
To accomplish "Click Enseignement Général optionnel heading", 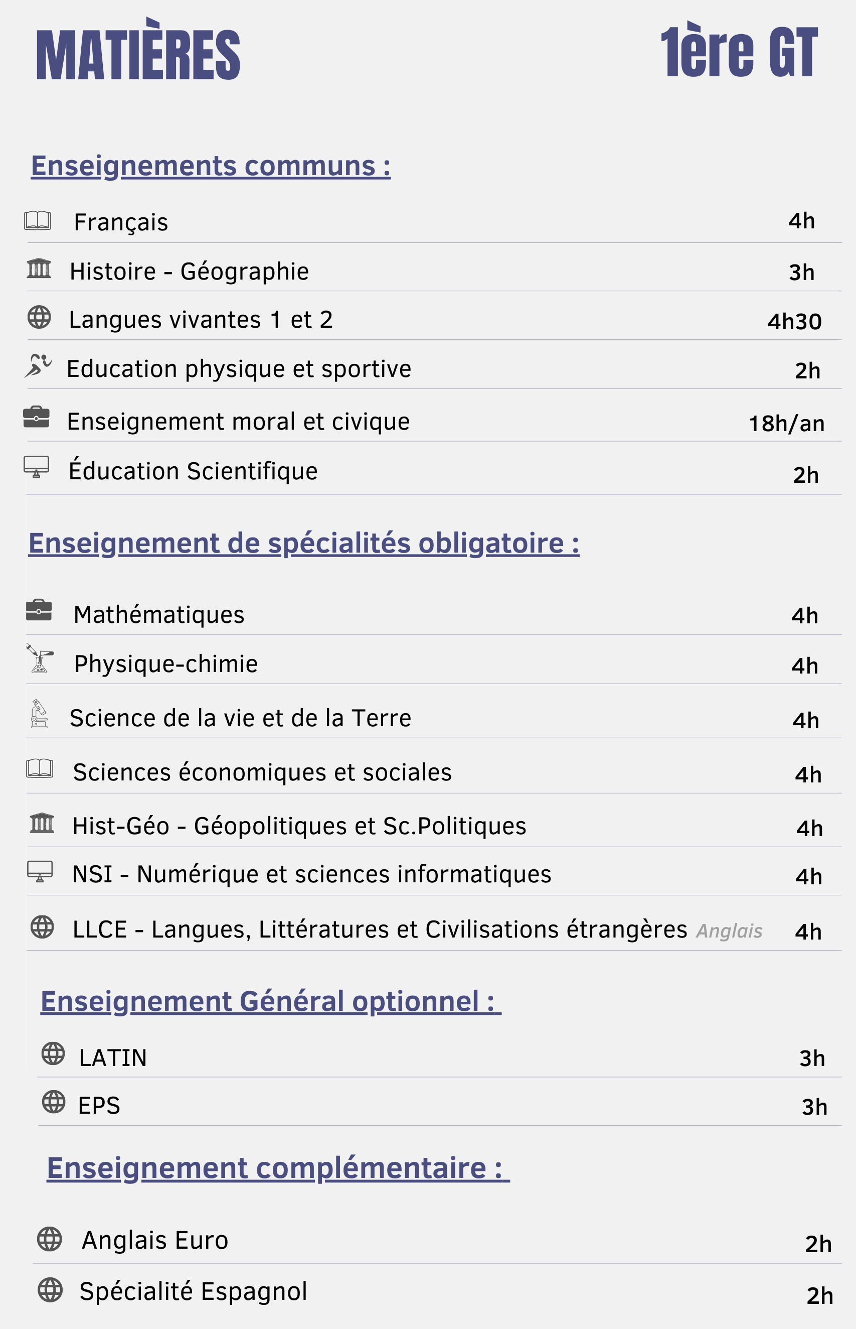I will click(x=271, y=1001).
